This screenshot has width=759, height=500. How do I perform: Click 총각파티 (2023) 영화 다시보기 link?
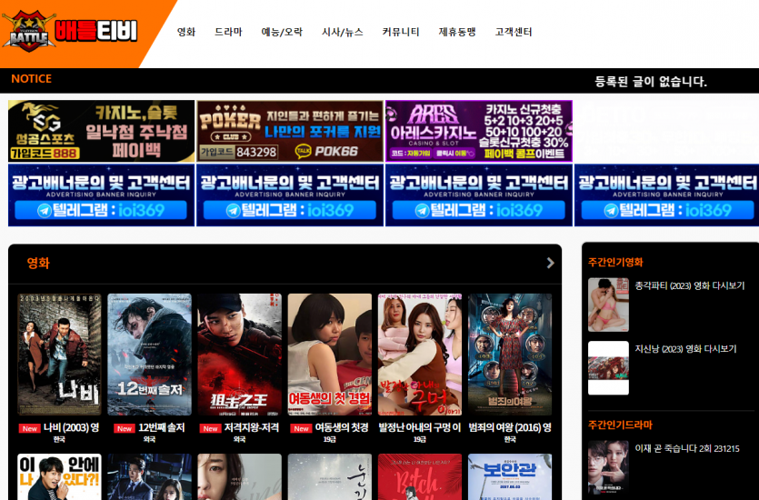pos(690,286)
